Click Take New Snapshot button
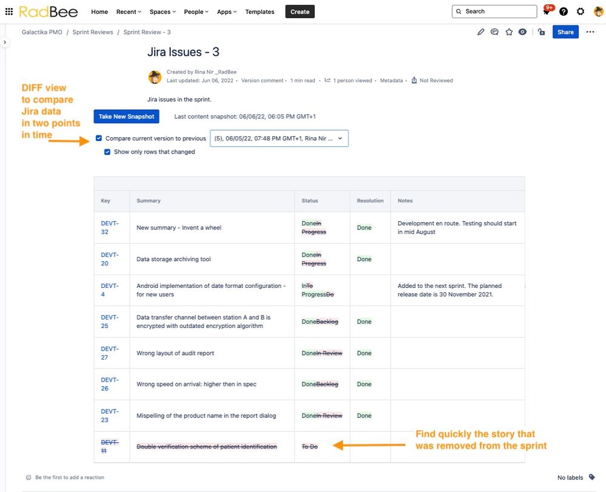Viewport: 606px width, 492px height. pos(126,117)
